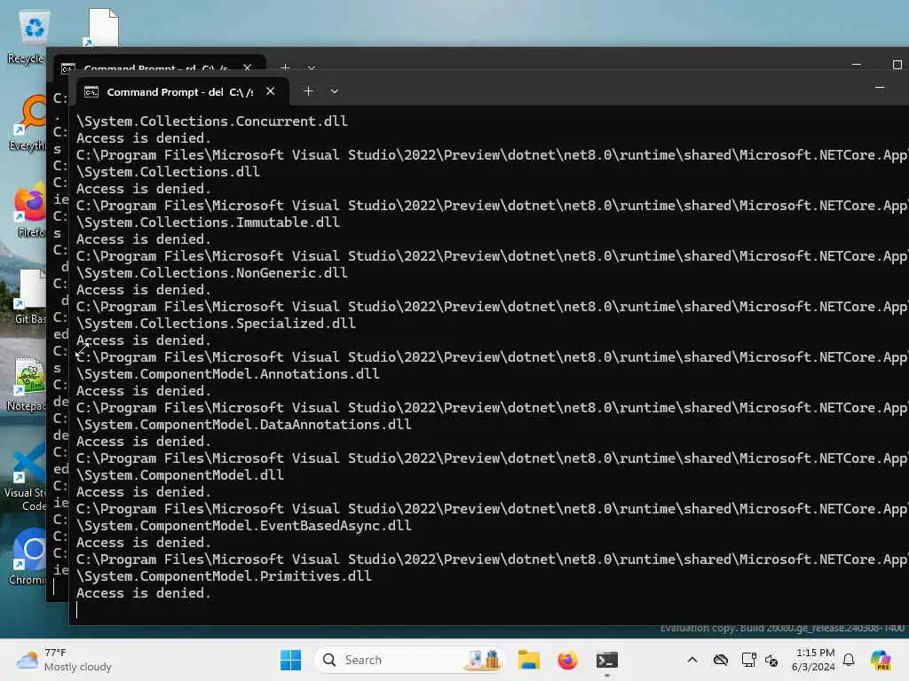Open the clock showing 1:15 PM

click(x=814, y=660)
